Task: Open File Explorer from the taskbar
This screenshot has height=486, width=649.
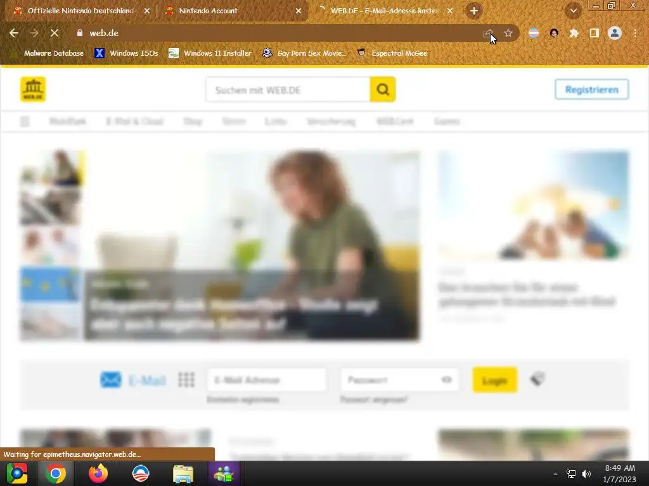Action: point(183,473)
